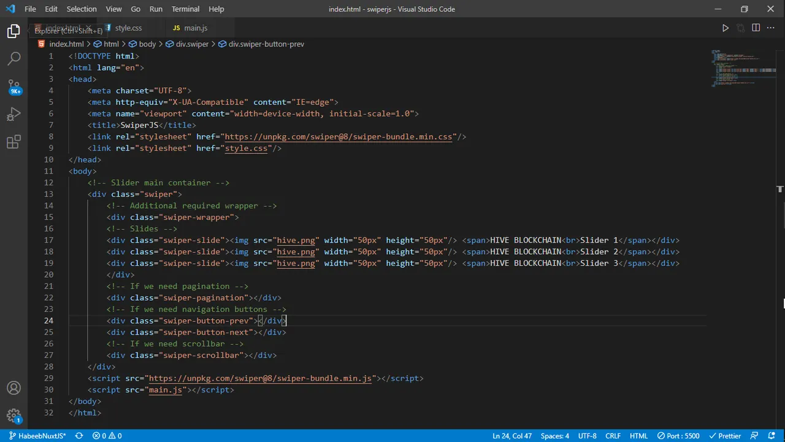Click the html breadcrumb item

[x=111, y=44]
